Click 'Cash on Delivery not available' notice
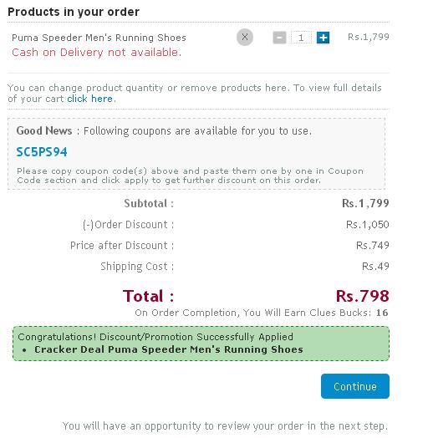Image resolution: width=428 pixels, height=438 pixels. pyautogui.click(x=96, y=53)
